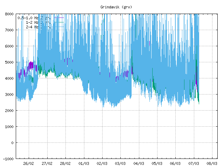The image size is (224, 168).
Task: Click the 05/03 date on the x-axis
Action: click(157, 163)
